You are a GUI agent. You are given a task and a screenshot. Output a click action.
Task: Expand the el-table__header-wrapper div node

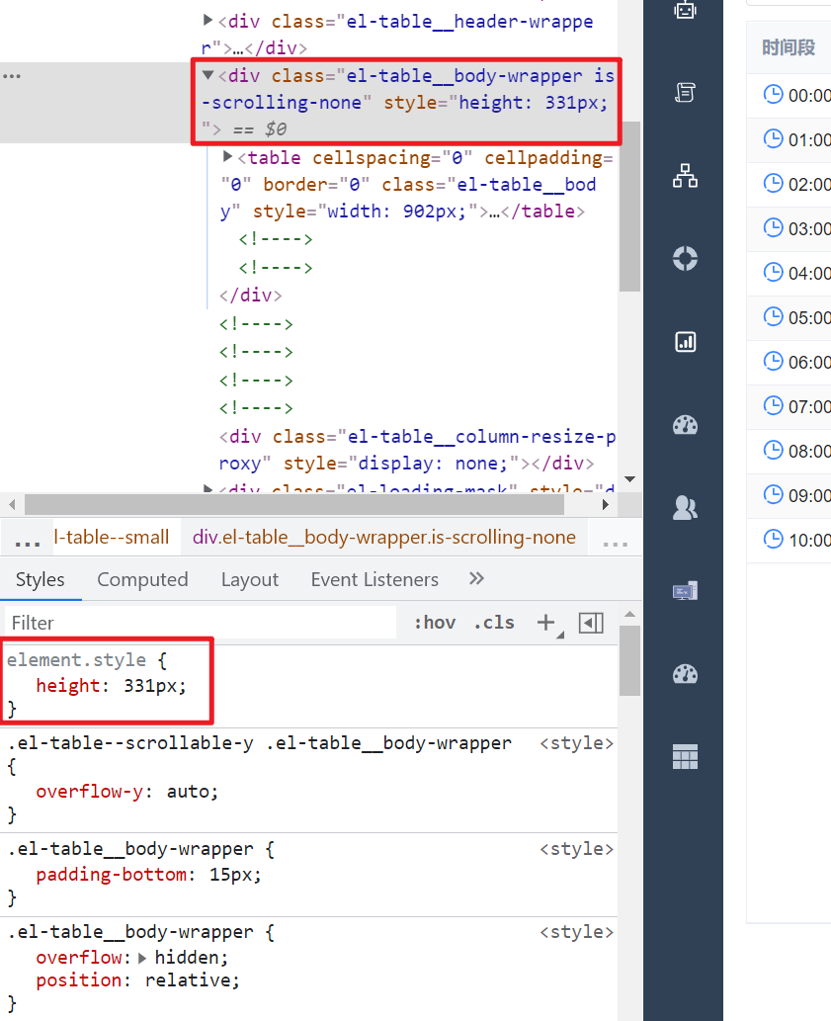[x=208, y=20]
